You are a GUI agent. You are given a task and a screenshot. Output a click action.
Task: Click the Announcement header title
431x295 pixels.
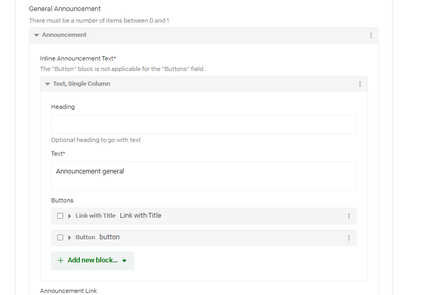(x=64, y=35)
